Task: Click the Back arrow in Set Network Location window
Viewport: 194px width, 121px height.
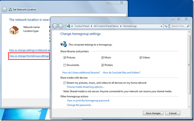Action: 4,10
